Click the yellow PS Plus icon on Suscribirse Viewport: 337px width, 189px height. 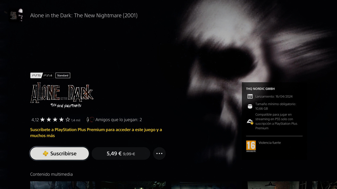coord(46,154)
